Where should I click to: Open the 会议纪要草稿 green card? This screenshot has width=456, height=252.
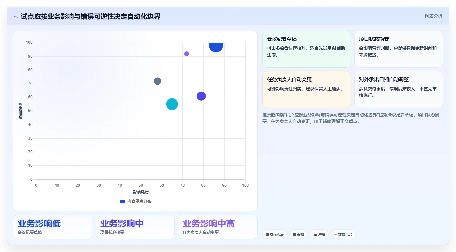[306, 49]
